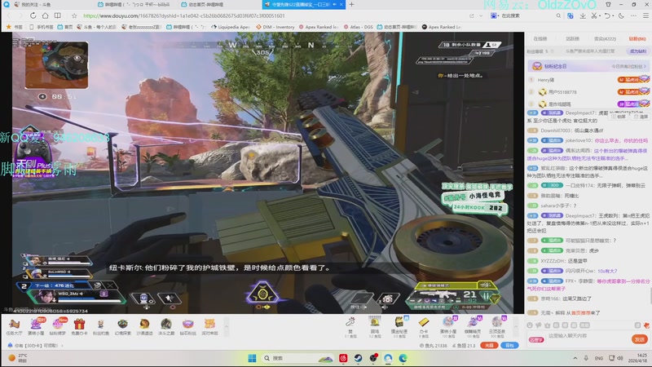Select the 钻粉(86) tab
This screenshot has height=367, width=652.
tap(637, 38)
